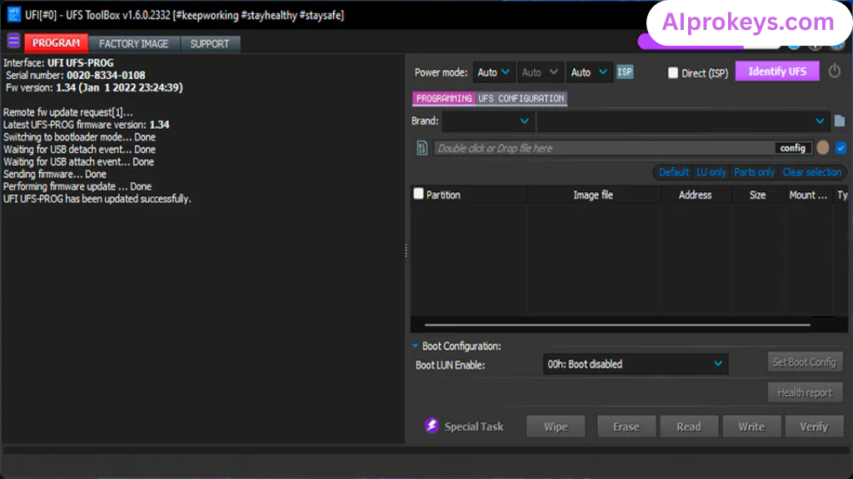
Task: Open the wide model dropdown beside Brand
Action: [683, 121]
